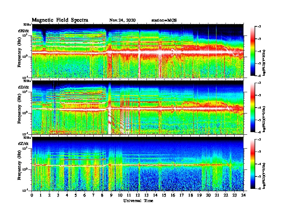The width and height of the screenshot is (290, 224).
Task: Click the PSD units label beside dH/dt color bar
Action: [264, 63]
